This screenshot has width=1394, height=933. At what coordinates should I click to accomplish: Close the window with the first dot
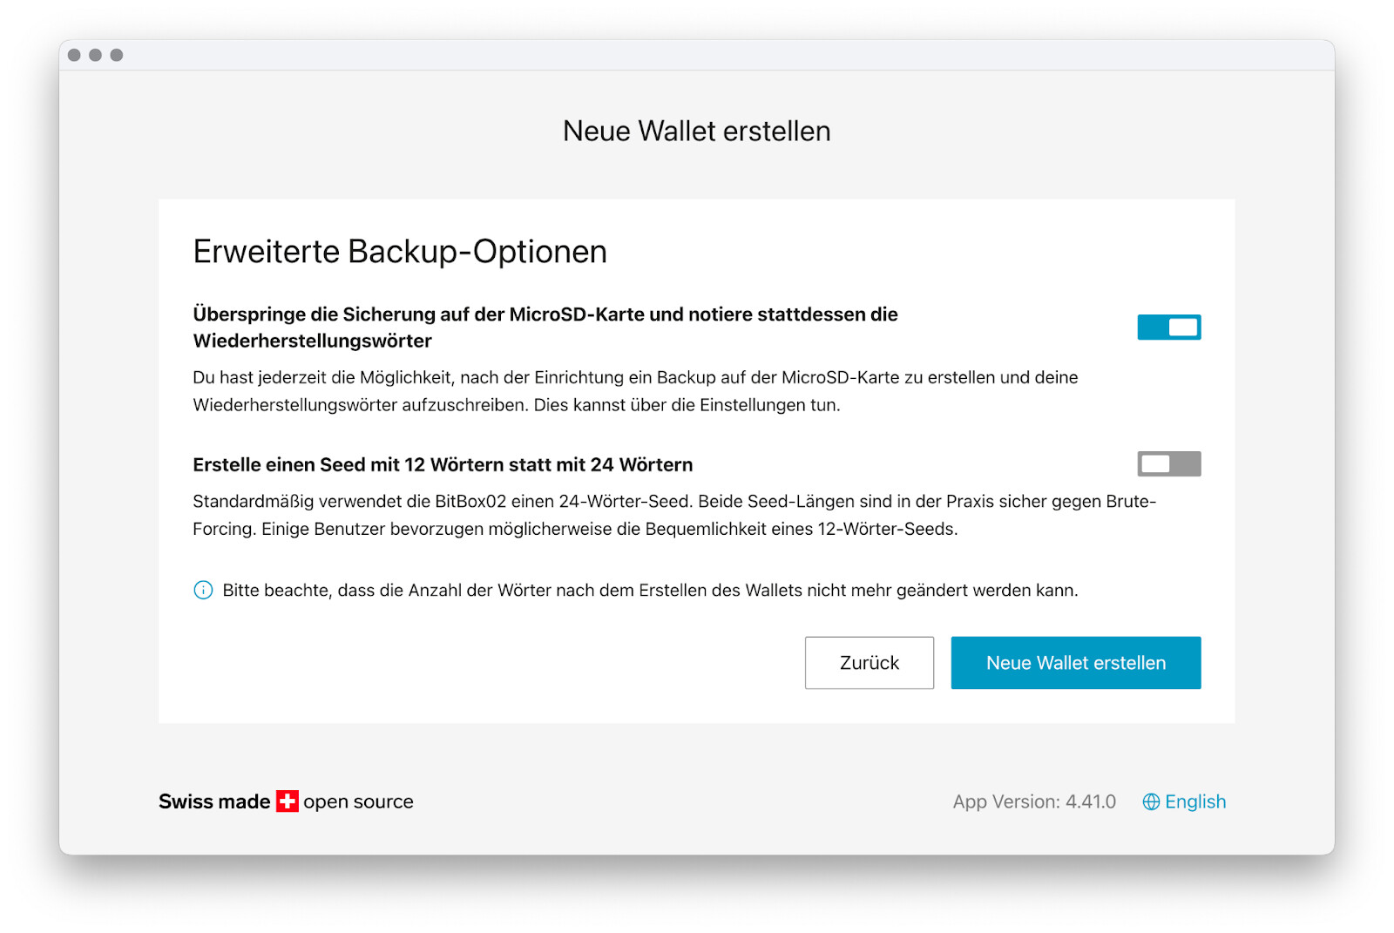coord(74,55)
